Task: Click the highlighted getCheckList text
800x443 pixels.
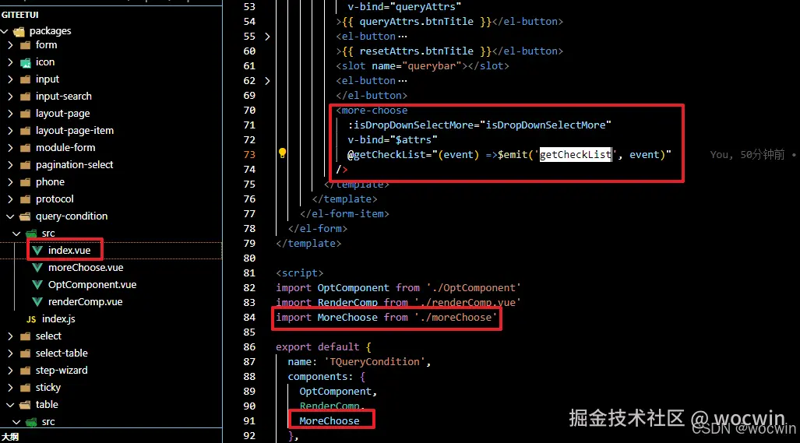Action: [576, 154]
